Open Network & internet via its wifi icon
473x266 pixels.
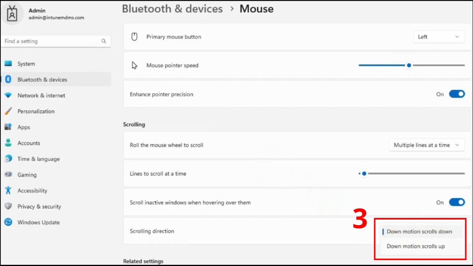click(x=8, y=95)
